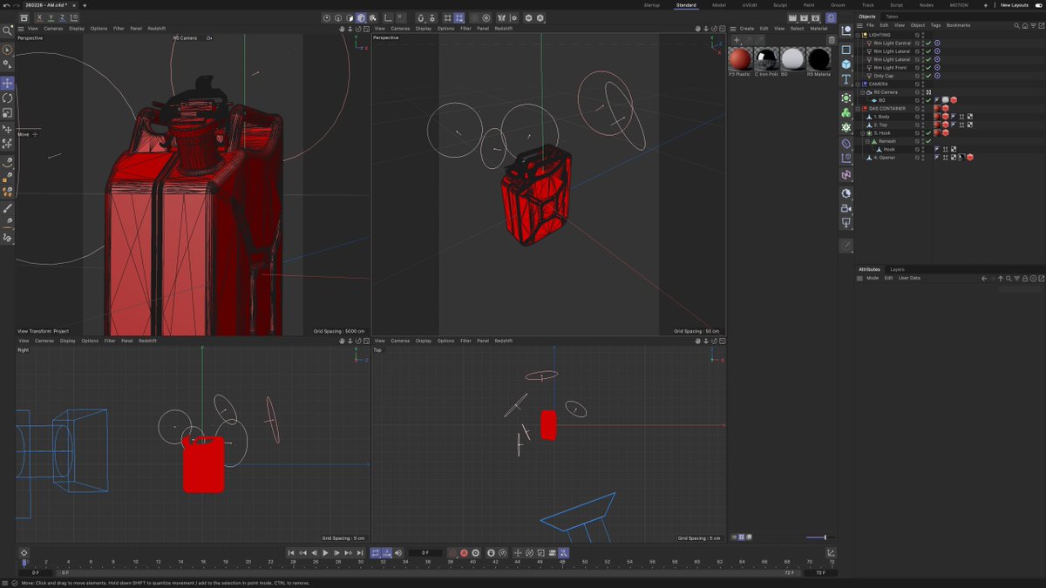The width and height of the screenshot is (1046, 588).
Task: Open Mode menu in Attributes panel
Action: click(x=873, y=278)
